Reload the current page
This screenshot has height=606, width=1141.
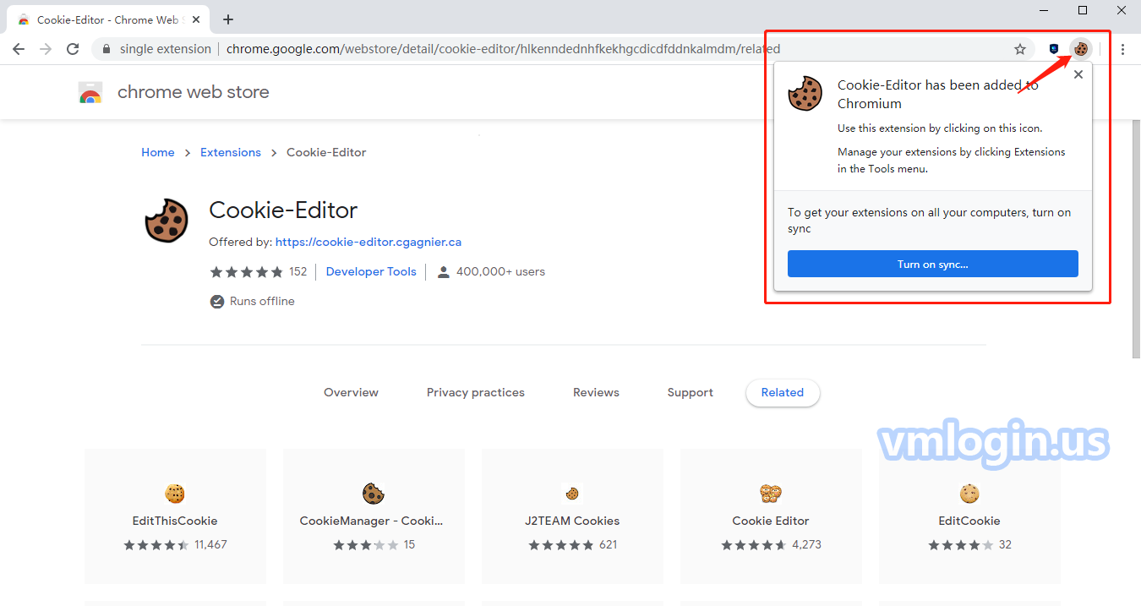[74, 49]
